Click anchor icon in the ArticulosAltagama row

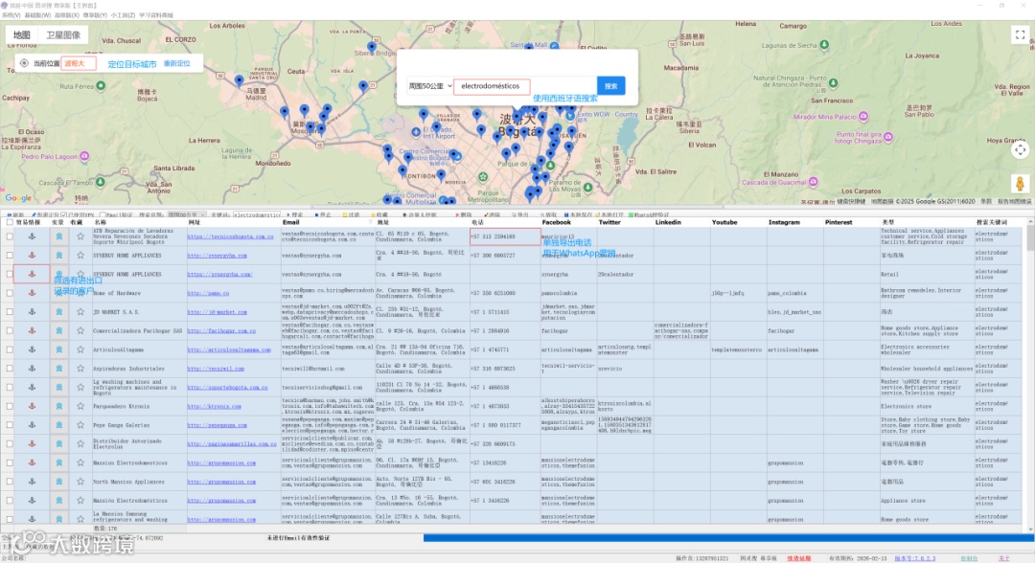click(32, 349)
